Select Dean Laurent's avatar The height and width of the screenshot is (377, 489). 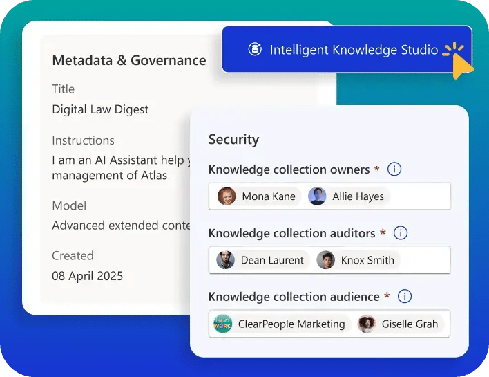pyautogui.click(x=225, y=260)
